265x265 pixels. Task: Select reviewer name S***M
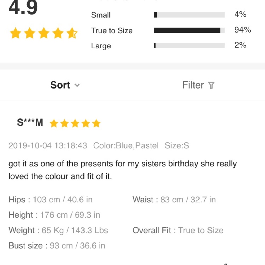pos(30,123)
